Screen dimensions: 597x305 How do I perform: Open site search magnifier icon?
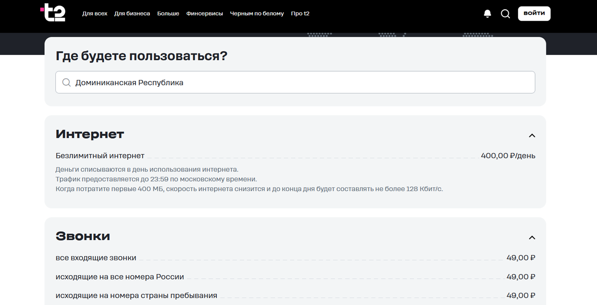pos(505,14)
